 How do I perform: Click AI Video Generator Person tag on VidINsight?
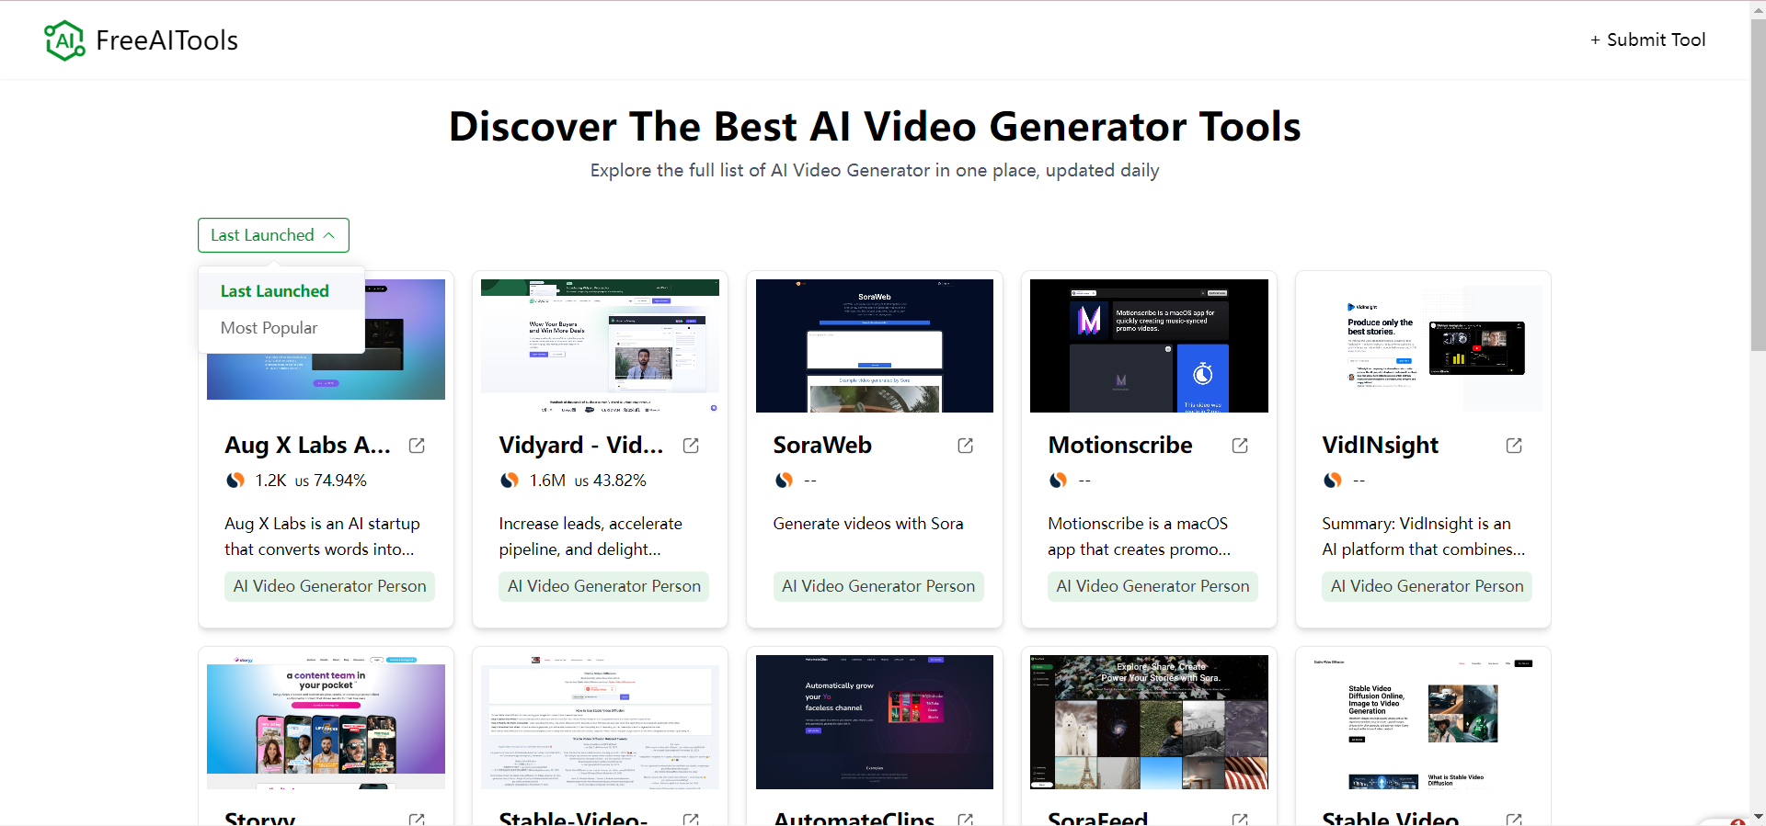pyautogui.click(x=1427, y=586)
